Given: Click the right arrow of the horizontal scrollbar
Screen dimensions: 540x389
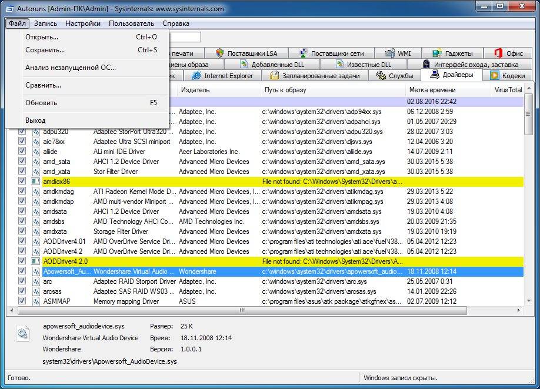Looking at the screenshot, I should tap(519, 311).
